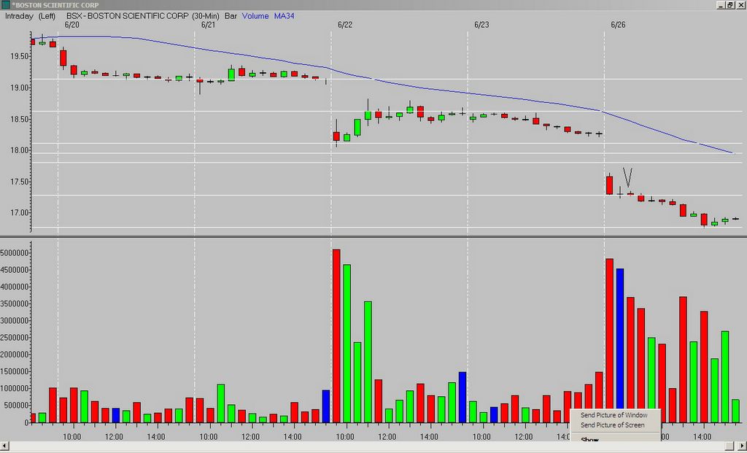This screenshot has width=747, height=453.
Task: Select the blue Volume study label
Action: [255, 16]
